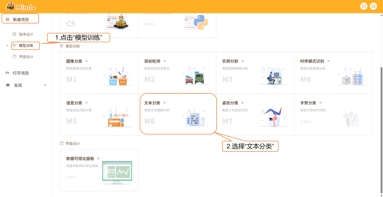Image resolution: width=383 pixels, height=197 pixels.
Task: Click the 打开项目 folder icon
Action: tap(8, 73)
